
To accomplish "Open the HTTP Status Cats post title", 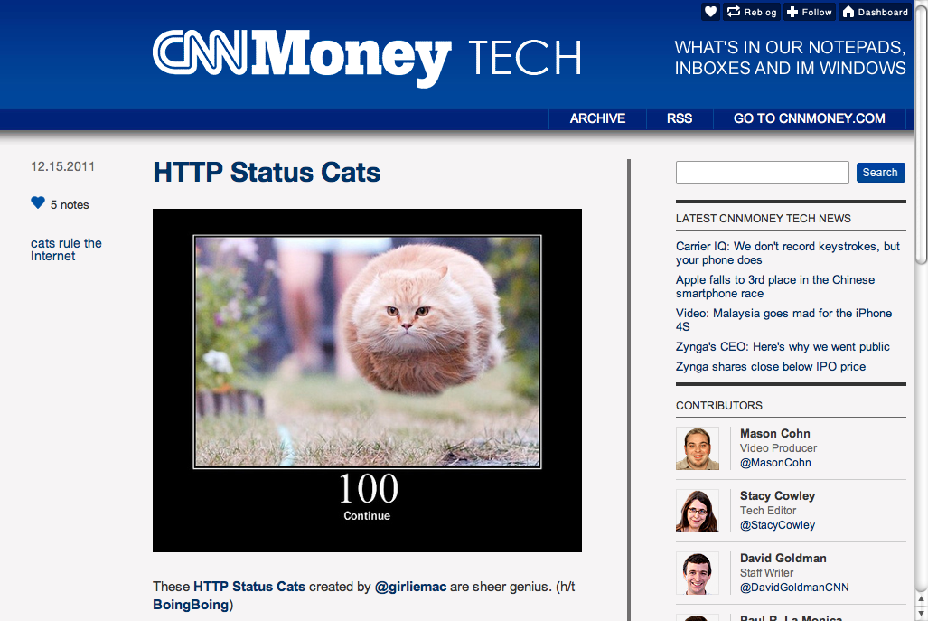I will 267,173.
